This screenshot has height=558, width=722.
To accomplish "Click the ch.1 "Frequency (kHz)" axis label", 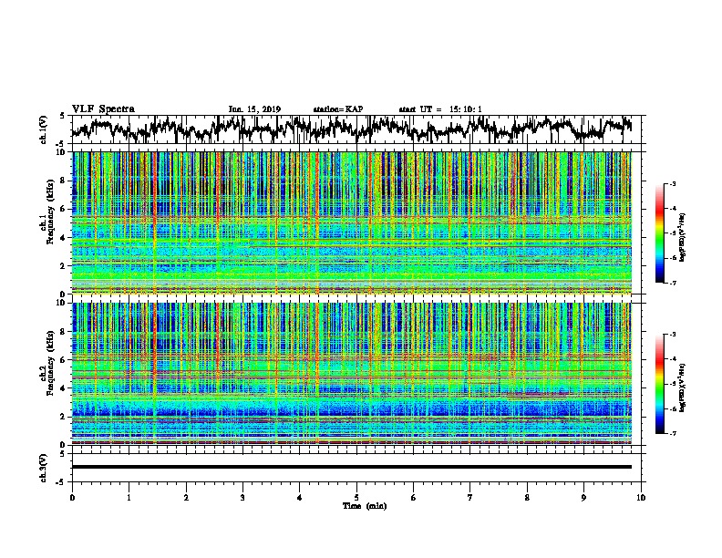I will [x=50, y=212].
